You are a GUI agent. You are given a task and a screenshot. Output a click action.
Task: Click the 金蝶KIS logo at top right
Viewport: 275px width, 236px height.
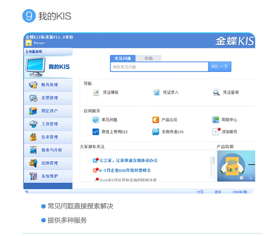[235, 41]
